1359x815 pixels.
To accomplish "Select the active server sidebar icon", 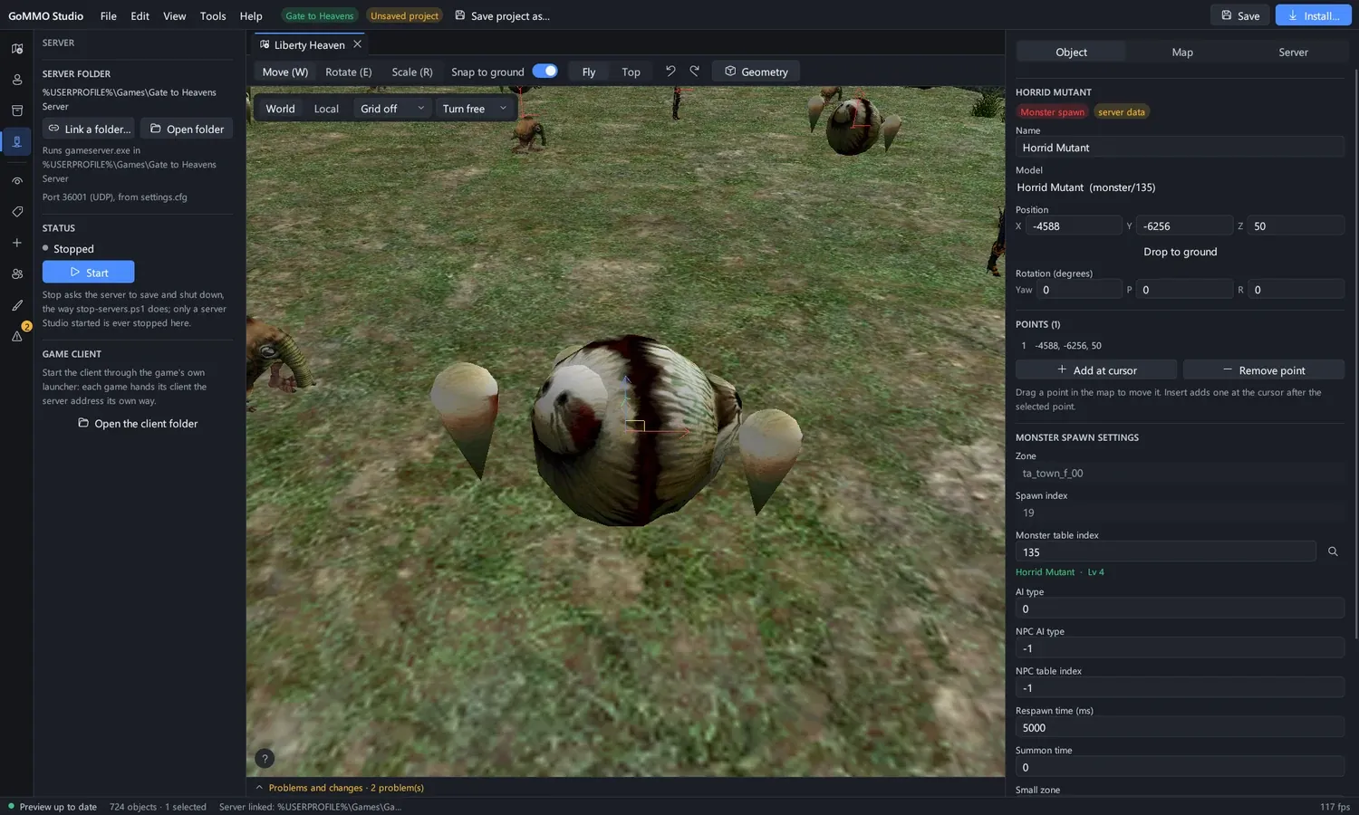I will click(16, 141).
